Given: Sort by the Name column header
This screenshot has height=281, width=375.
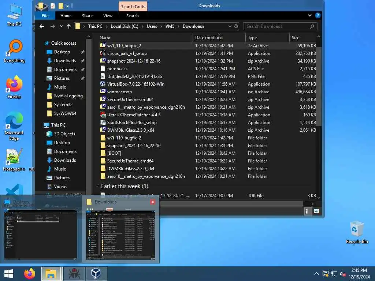Looking at the screenshot, I should tap(146, 38).
